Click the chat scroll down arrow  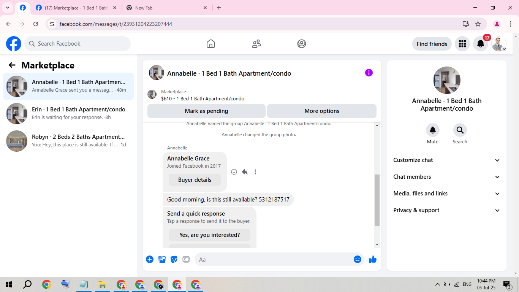click(x=377, y=244)
